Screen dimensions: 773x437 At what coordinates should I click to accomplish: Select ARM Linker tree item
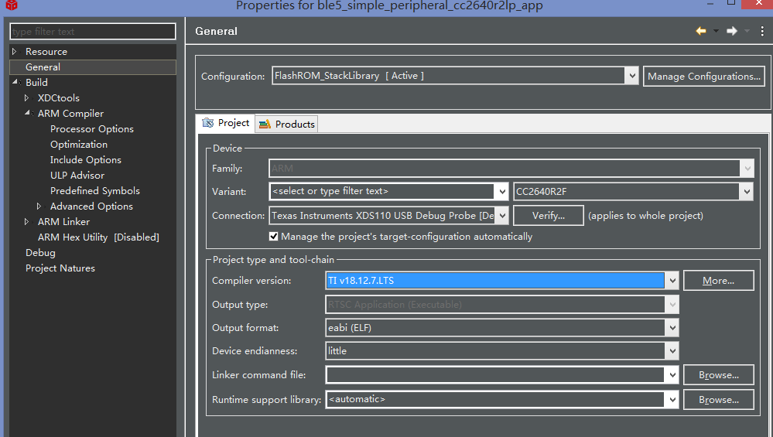(x=64, y=222)
